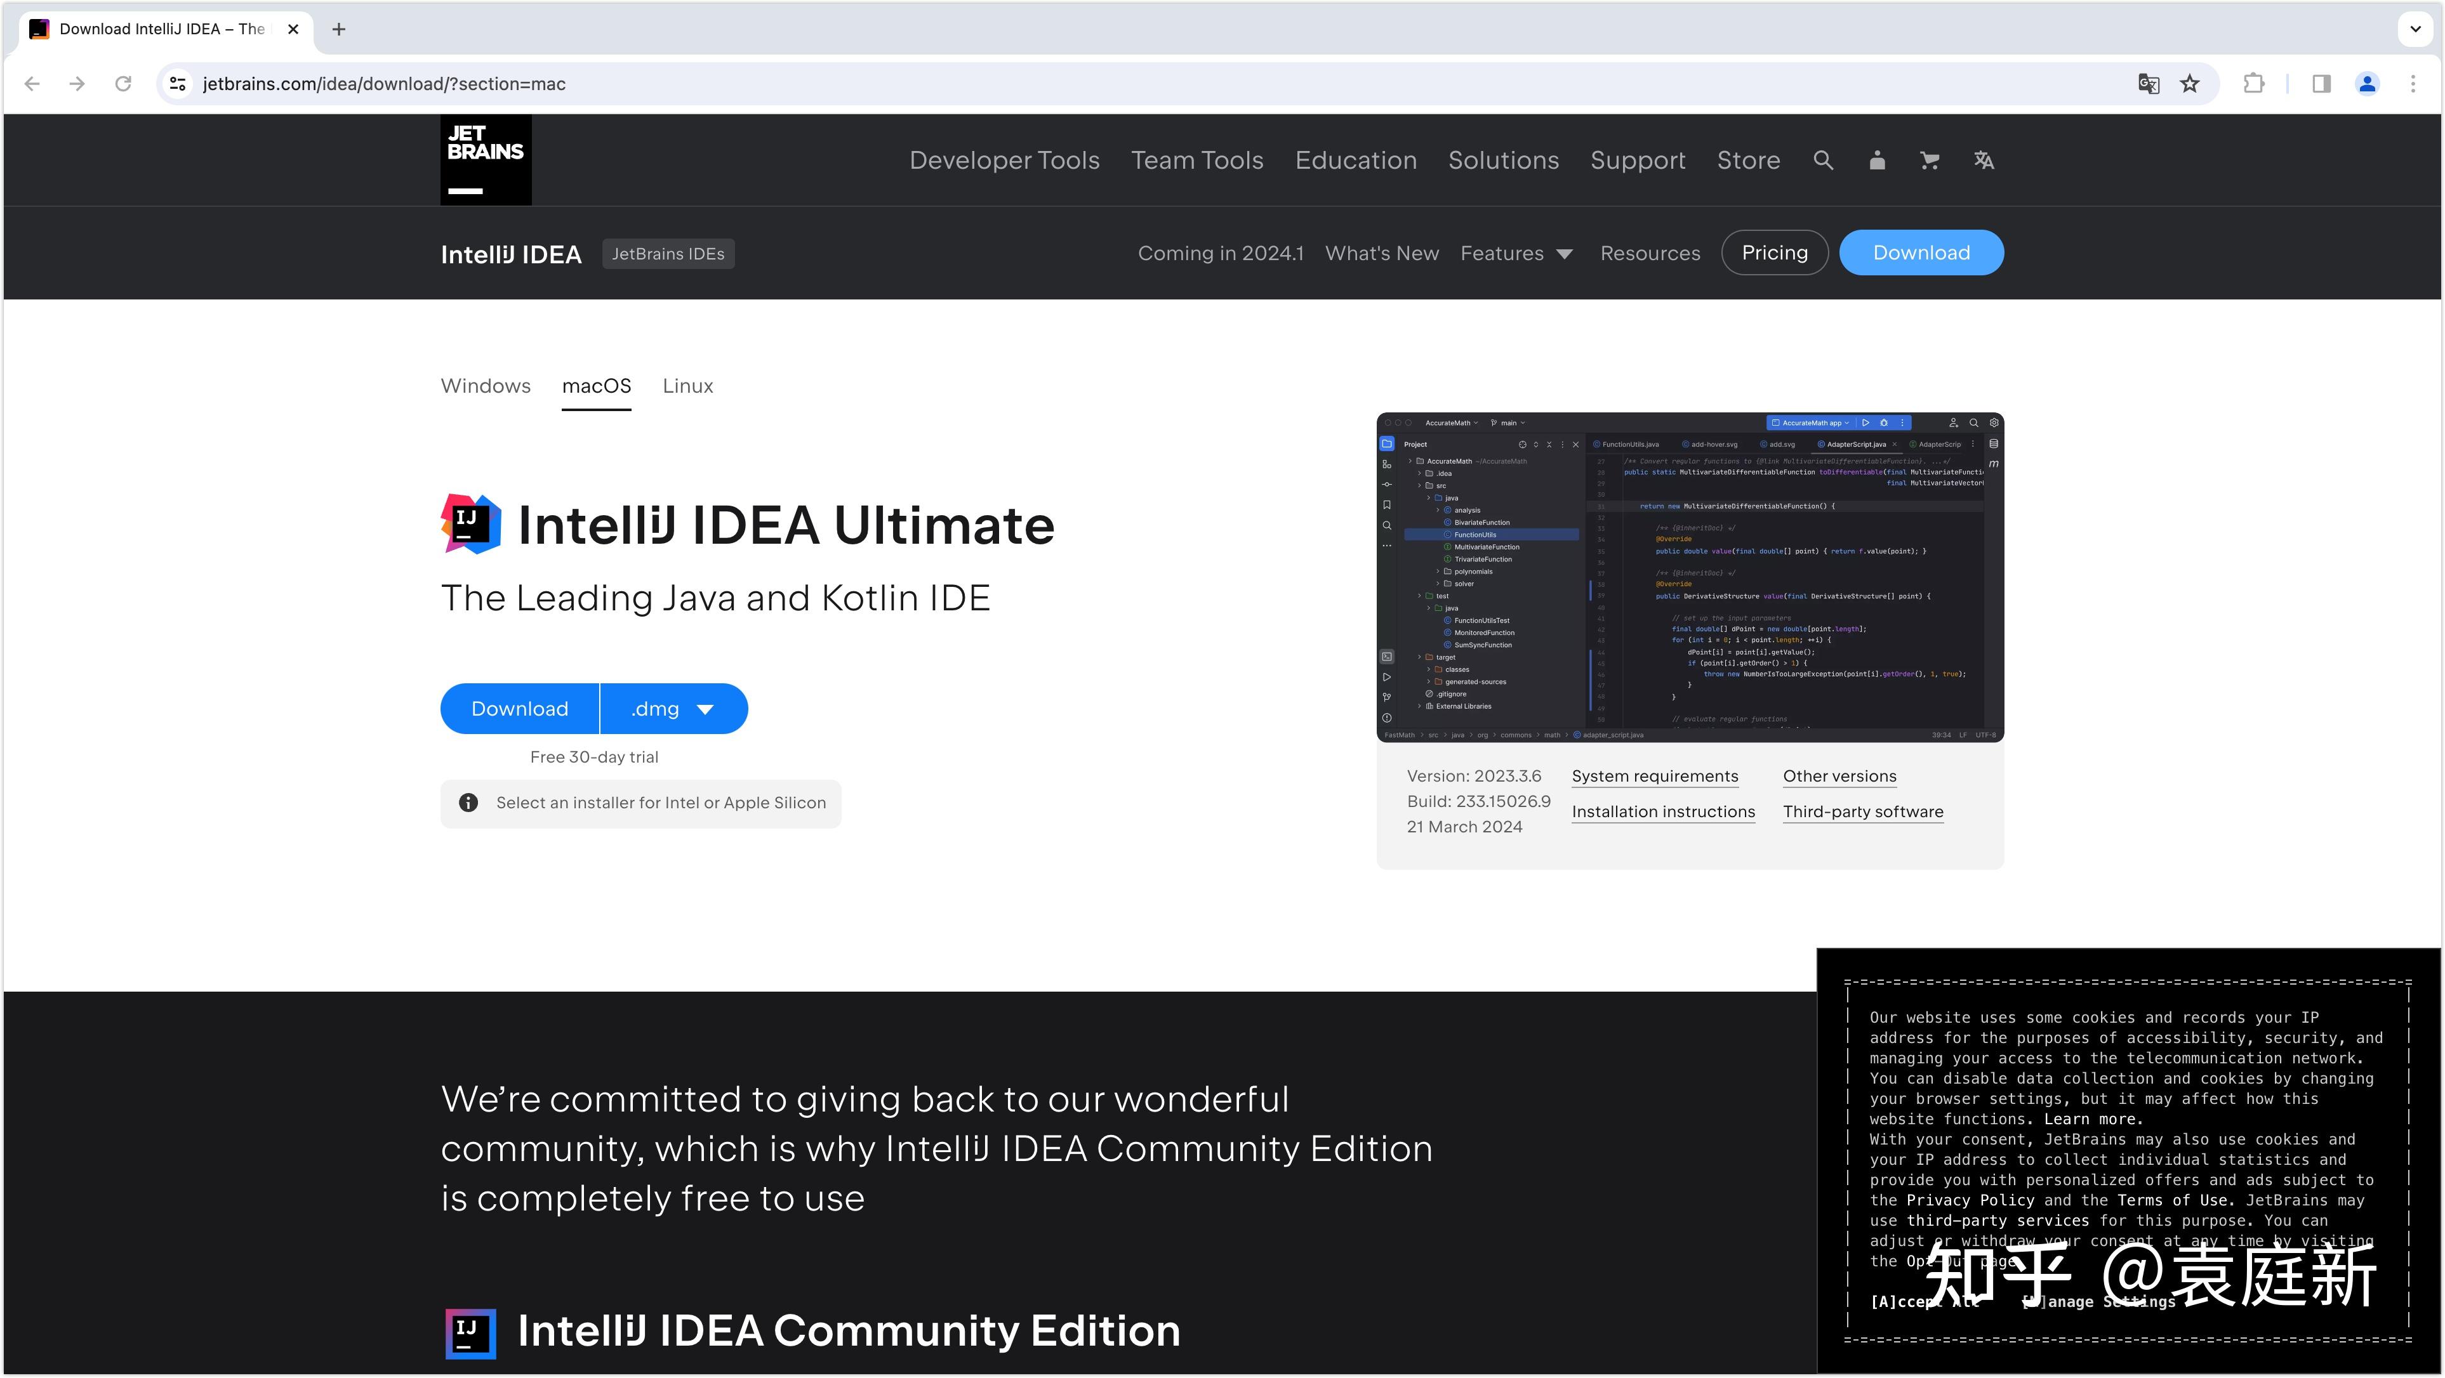
Task: Open the shopping cart icon
Action: pos(1929,159)
